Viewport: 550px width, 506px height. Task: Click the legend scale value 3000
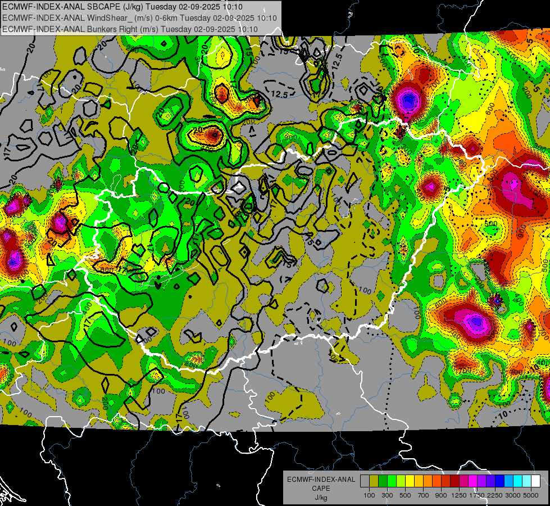click(513, 495)
